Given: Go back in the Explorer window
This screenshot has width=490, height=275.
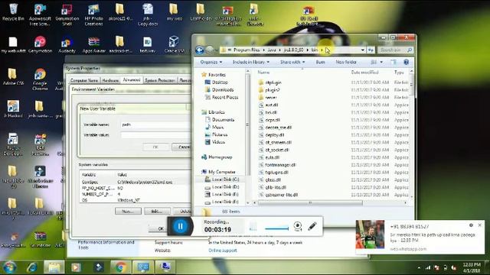Looking at the screenshot, I should click(x=200, y=50).
